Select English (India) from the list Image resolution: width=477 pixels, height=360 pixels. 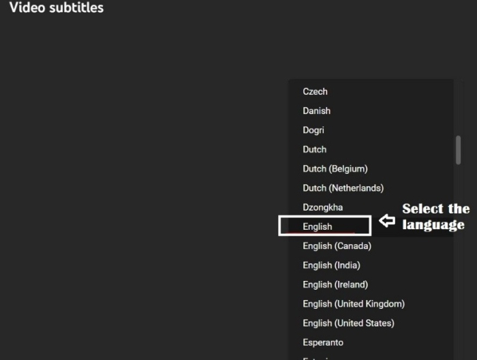pyautogui.click(x=331, y=265)
